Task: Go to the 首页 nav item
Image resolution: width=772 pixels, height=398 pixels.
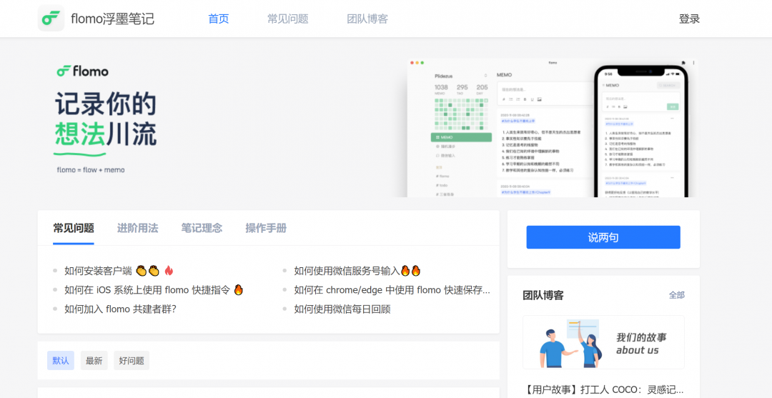Action: coord(219,19)
